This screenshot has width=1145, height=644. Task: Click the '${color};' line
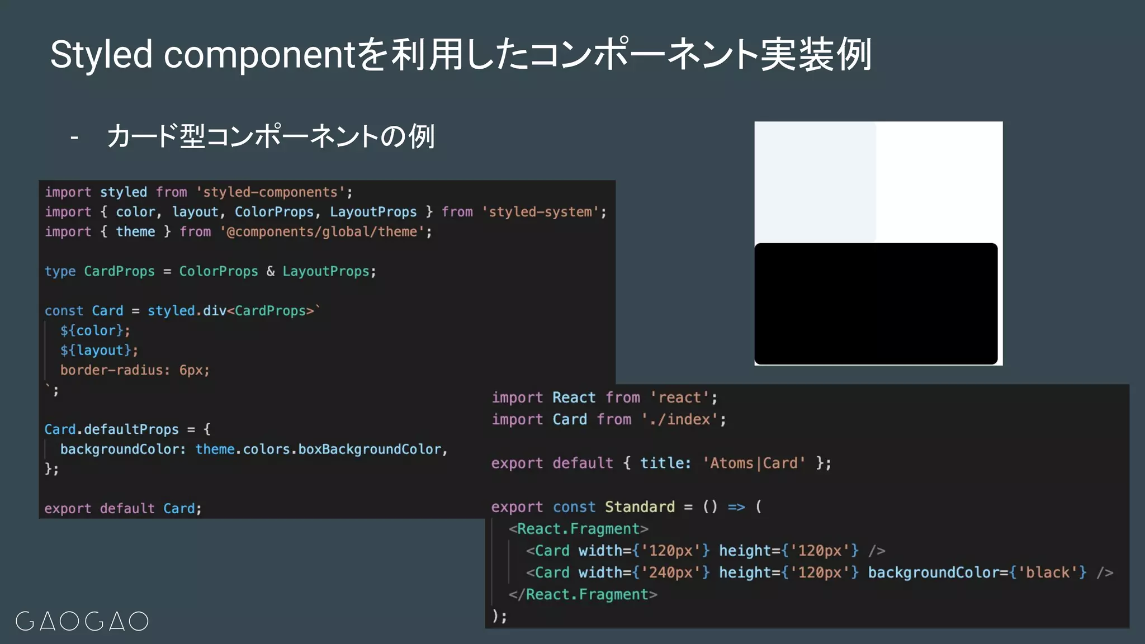click(95, 330)
